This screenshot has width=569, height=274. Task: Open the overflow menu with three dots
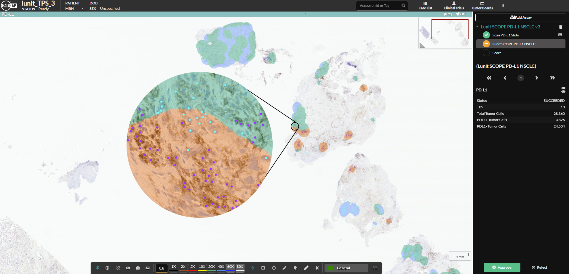point(503,5)
